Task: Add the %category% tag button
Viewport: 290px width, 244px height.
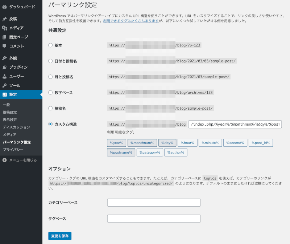Action: (x=150, y=152)
